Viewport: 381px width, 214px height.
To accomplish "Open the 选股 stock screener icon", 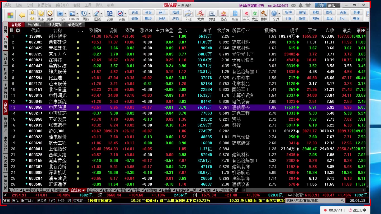I will point(120,13).
